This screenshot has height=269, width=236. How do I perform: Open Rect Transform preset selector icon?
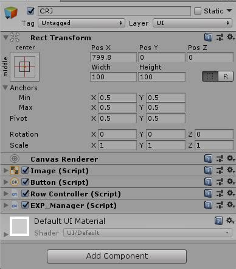click(220, 37)
